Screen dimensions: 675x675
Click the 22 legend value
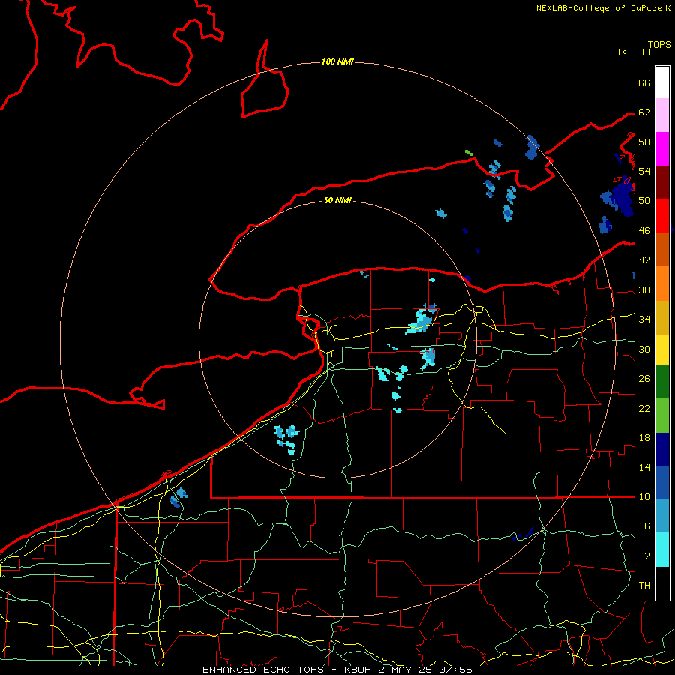(644, 409)
